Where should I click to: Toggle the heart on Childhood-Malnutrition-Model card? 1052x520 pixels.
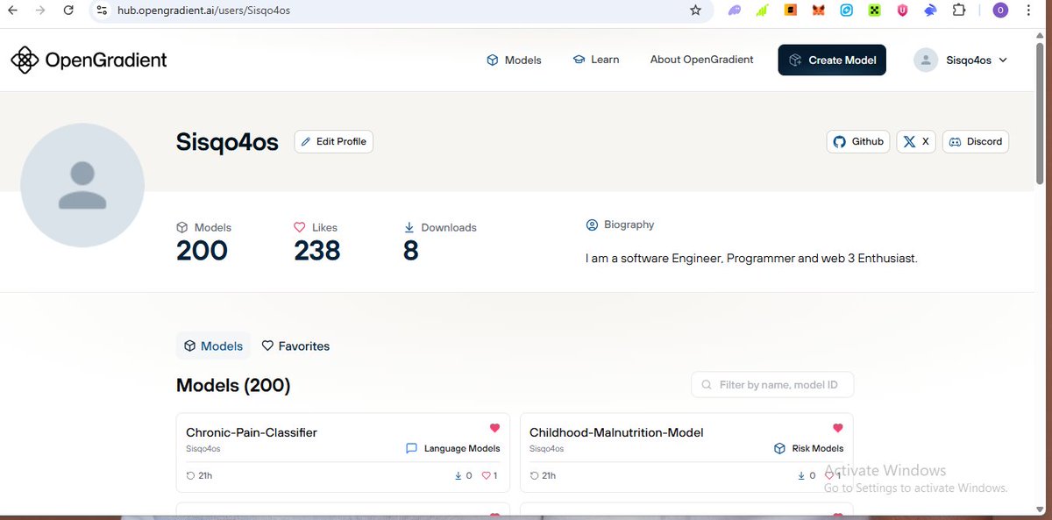[838, 428]
